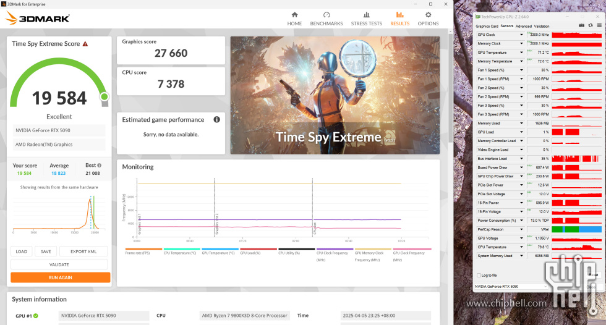Click the GPU-Z app icon in its title bar
Image resolution: width=606 pixels, height=325 pixels.
[478, 17]
